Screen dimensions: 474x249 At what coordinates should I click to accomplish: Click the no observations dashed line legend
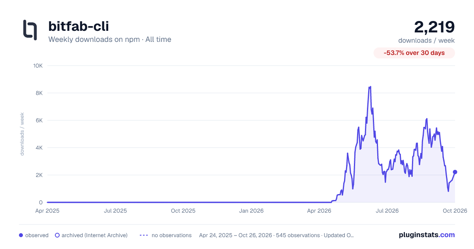tap(144, 235)
